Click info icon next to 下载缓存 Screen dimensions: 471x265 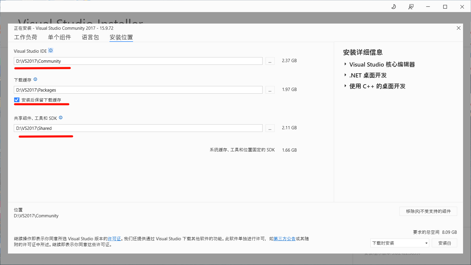[x=35, y=79]
